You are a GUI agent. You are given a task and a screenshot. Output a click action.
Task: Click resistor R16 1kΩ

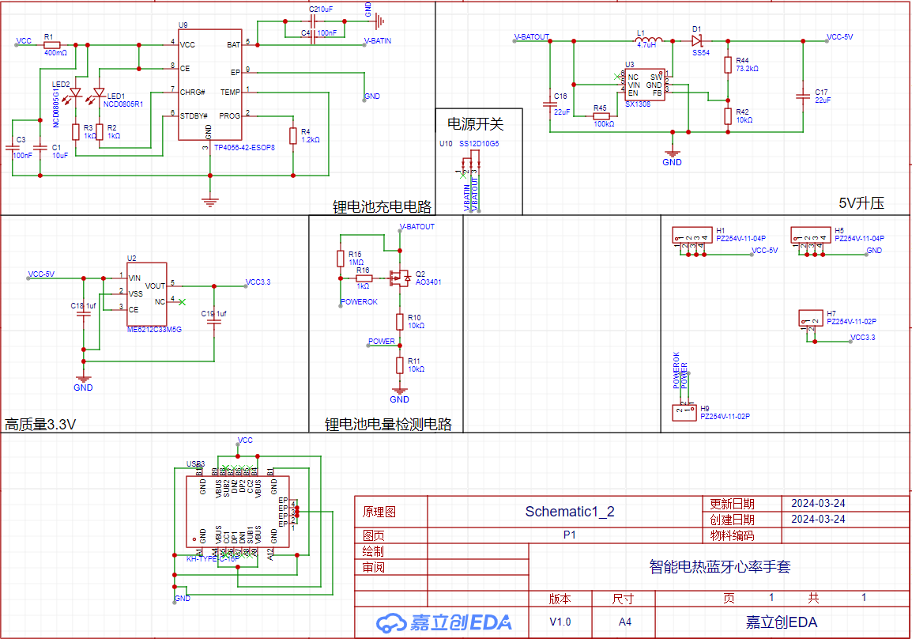coord(364,278)
